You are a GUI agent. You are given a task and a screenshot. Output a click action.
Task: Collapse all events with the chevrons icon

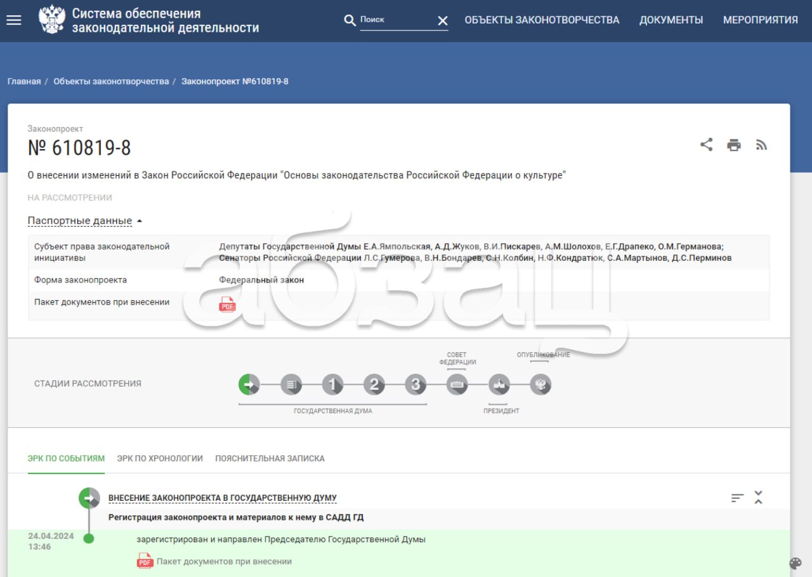pos(758,498)
